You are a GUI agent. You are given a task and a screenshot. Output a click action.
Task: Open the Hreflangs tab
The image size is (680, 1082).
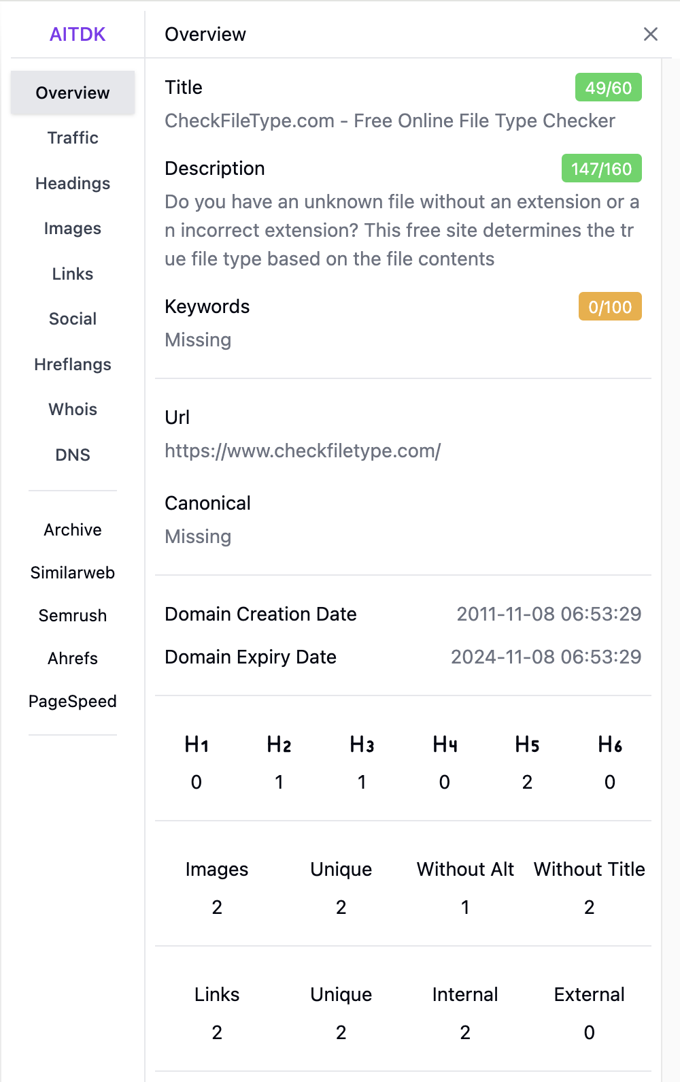tap(73, 365)
